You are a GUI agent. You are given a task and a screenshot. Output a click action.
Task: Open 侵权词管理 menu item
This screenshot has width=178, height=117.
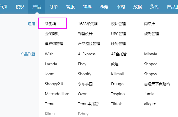54,44
